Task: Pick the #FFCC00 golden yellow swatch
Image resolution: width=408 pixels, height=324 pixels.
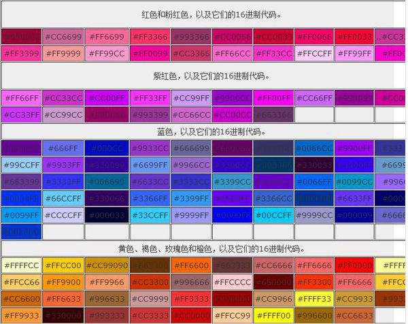Action: 63,265
